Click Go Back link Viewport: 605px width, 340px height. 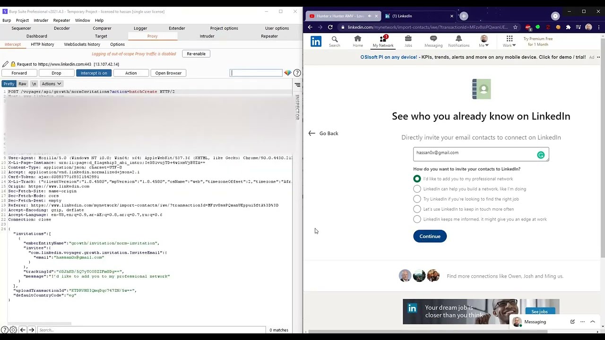pyautogui.click(x=323, y=133)
